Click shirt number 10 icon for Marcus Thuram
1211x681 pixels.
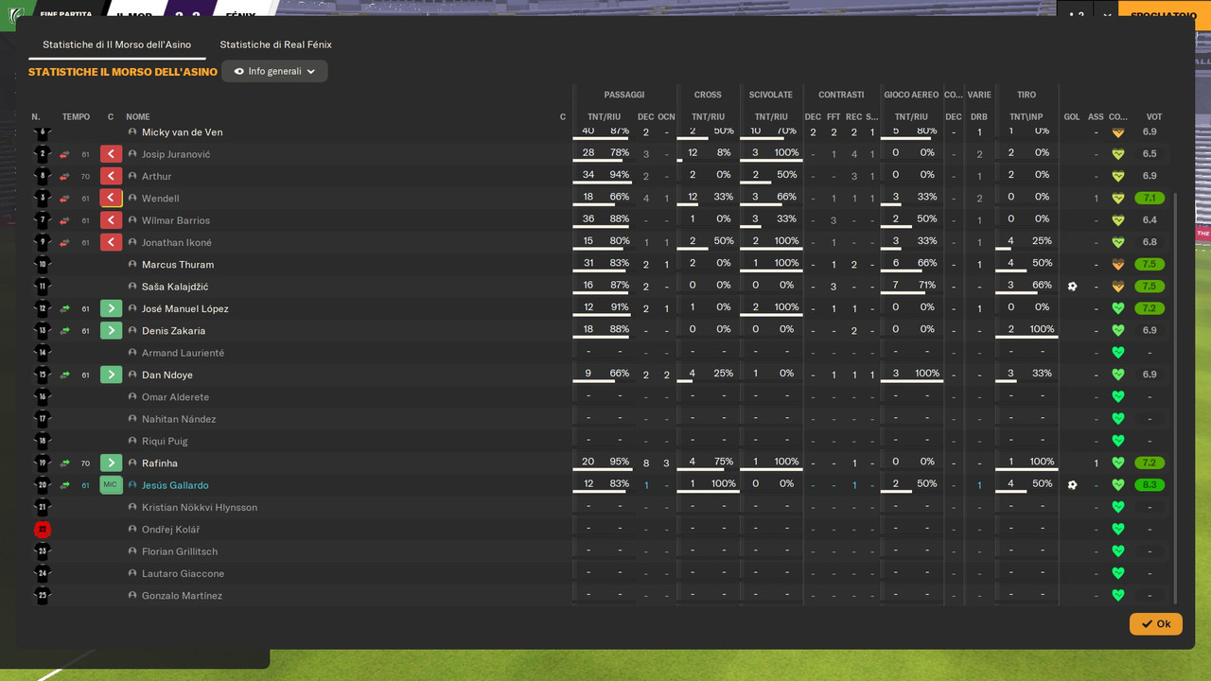pyautogui.click(x=42, y=265)
